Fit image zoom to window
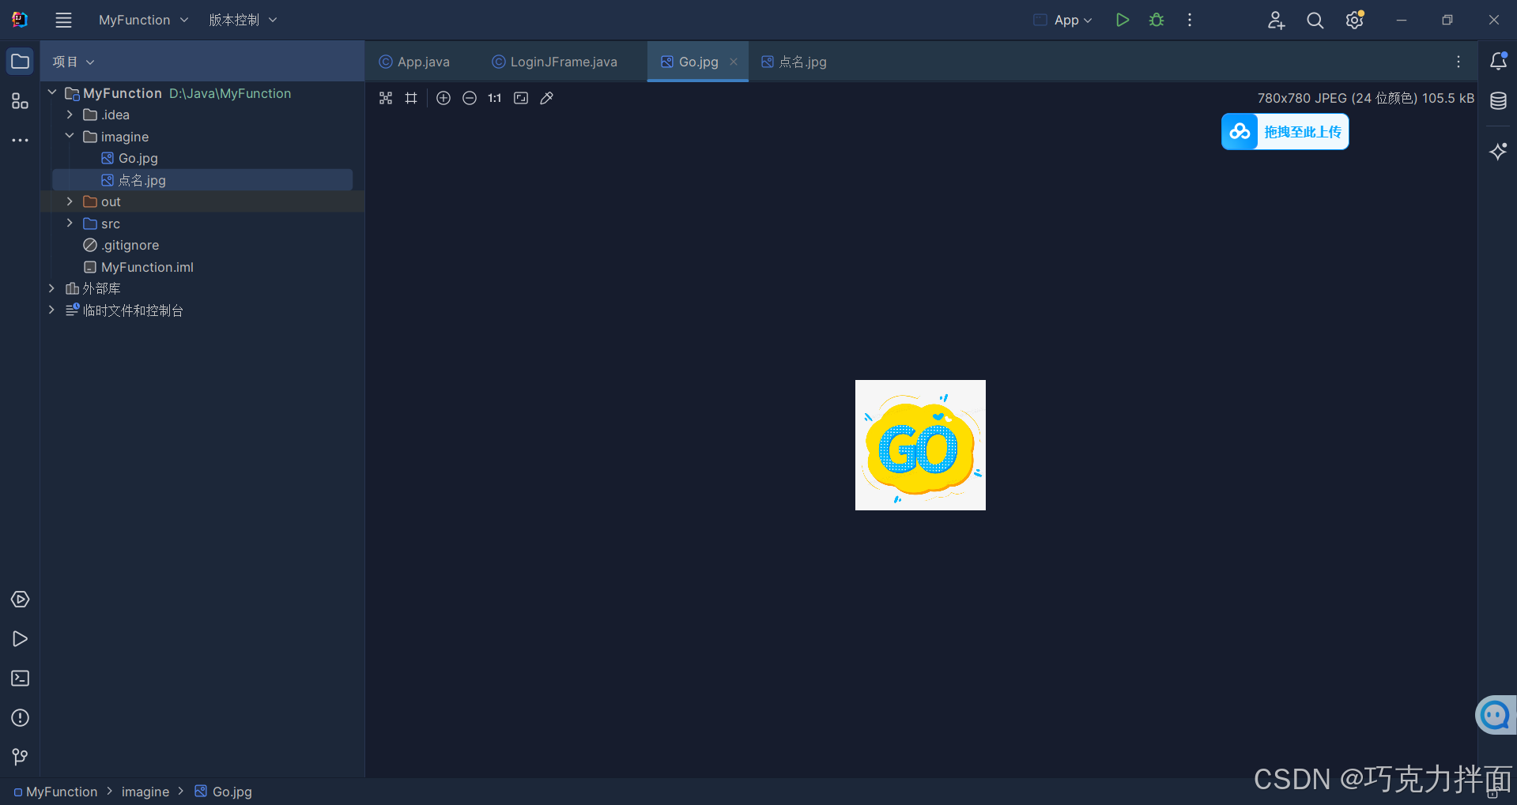The height and width of the screenshot is (805, 1517). (521, 98)
